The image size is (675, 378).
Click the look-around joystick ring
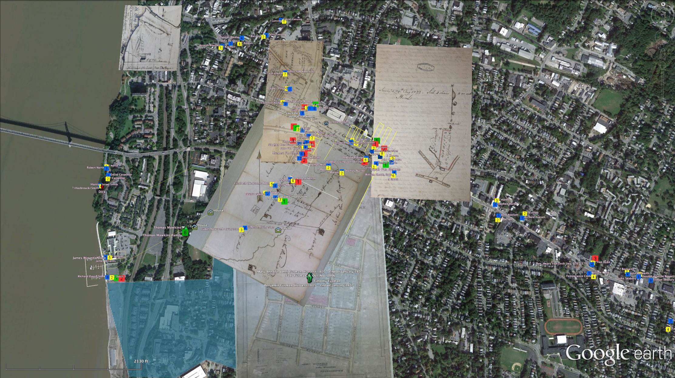point(663,15)
